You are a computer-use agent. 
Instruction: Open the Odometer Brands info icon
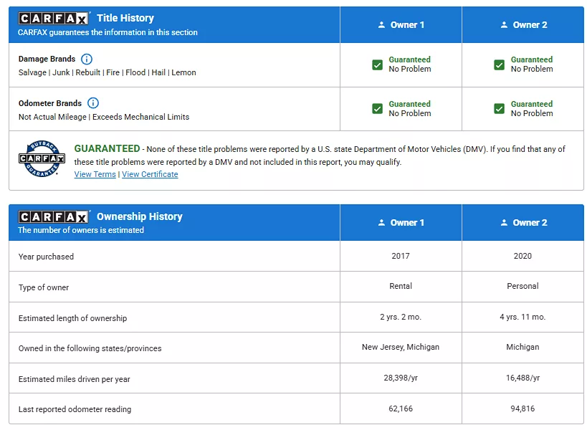[x=92, y=103]
